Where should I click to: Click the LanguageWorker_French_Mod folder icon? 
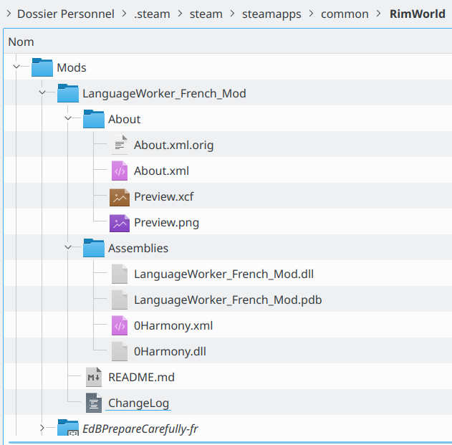(68, 93)
